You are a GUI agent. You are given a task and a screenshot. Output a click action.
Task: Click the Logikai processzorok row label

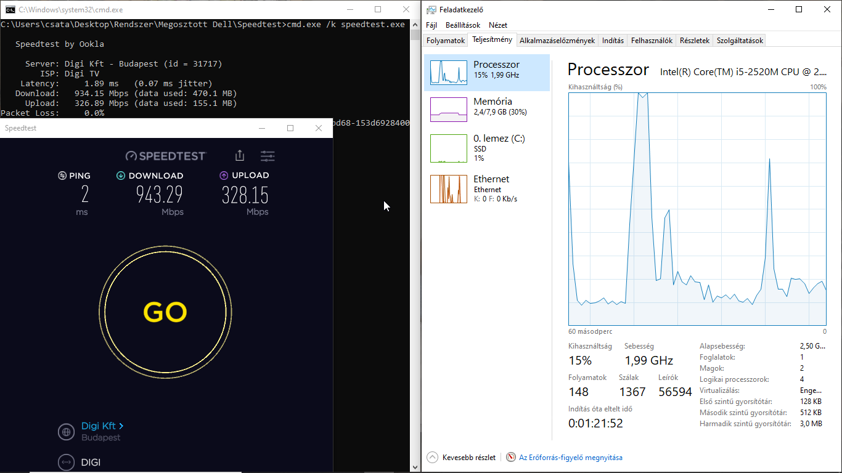pos(734,379)
